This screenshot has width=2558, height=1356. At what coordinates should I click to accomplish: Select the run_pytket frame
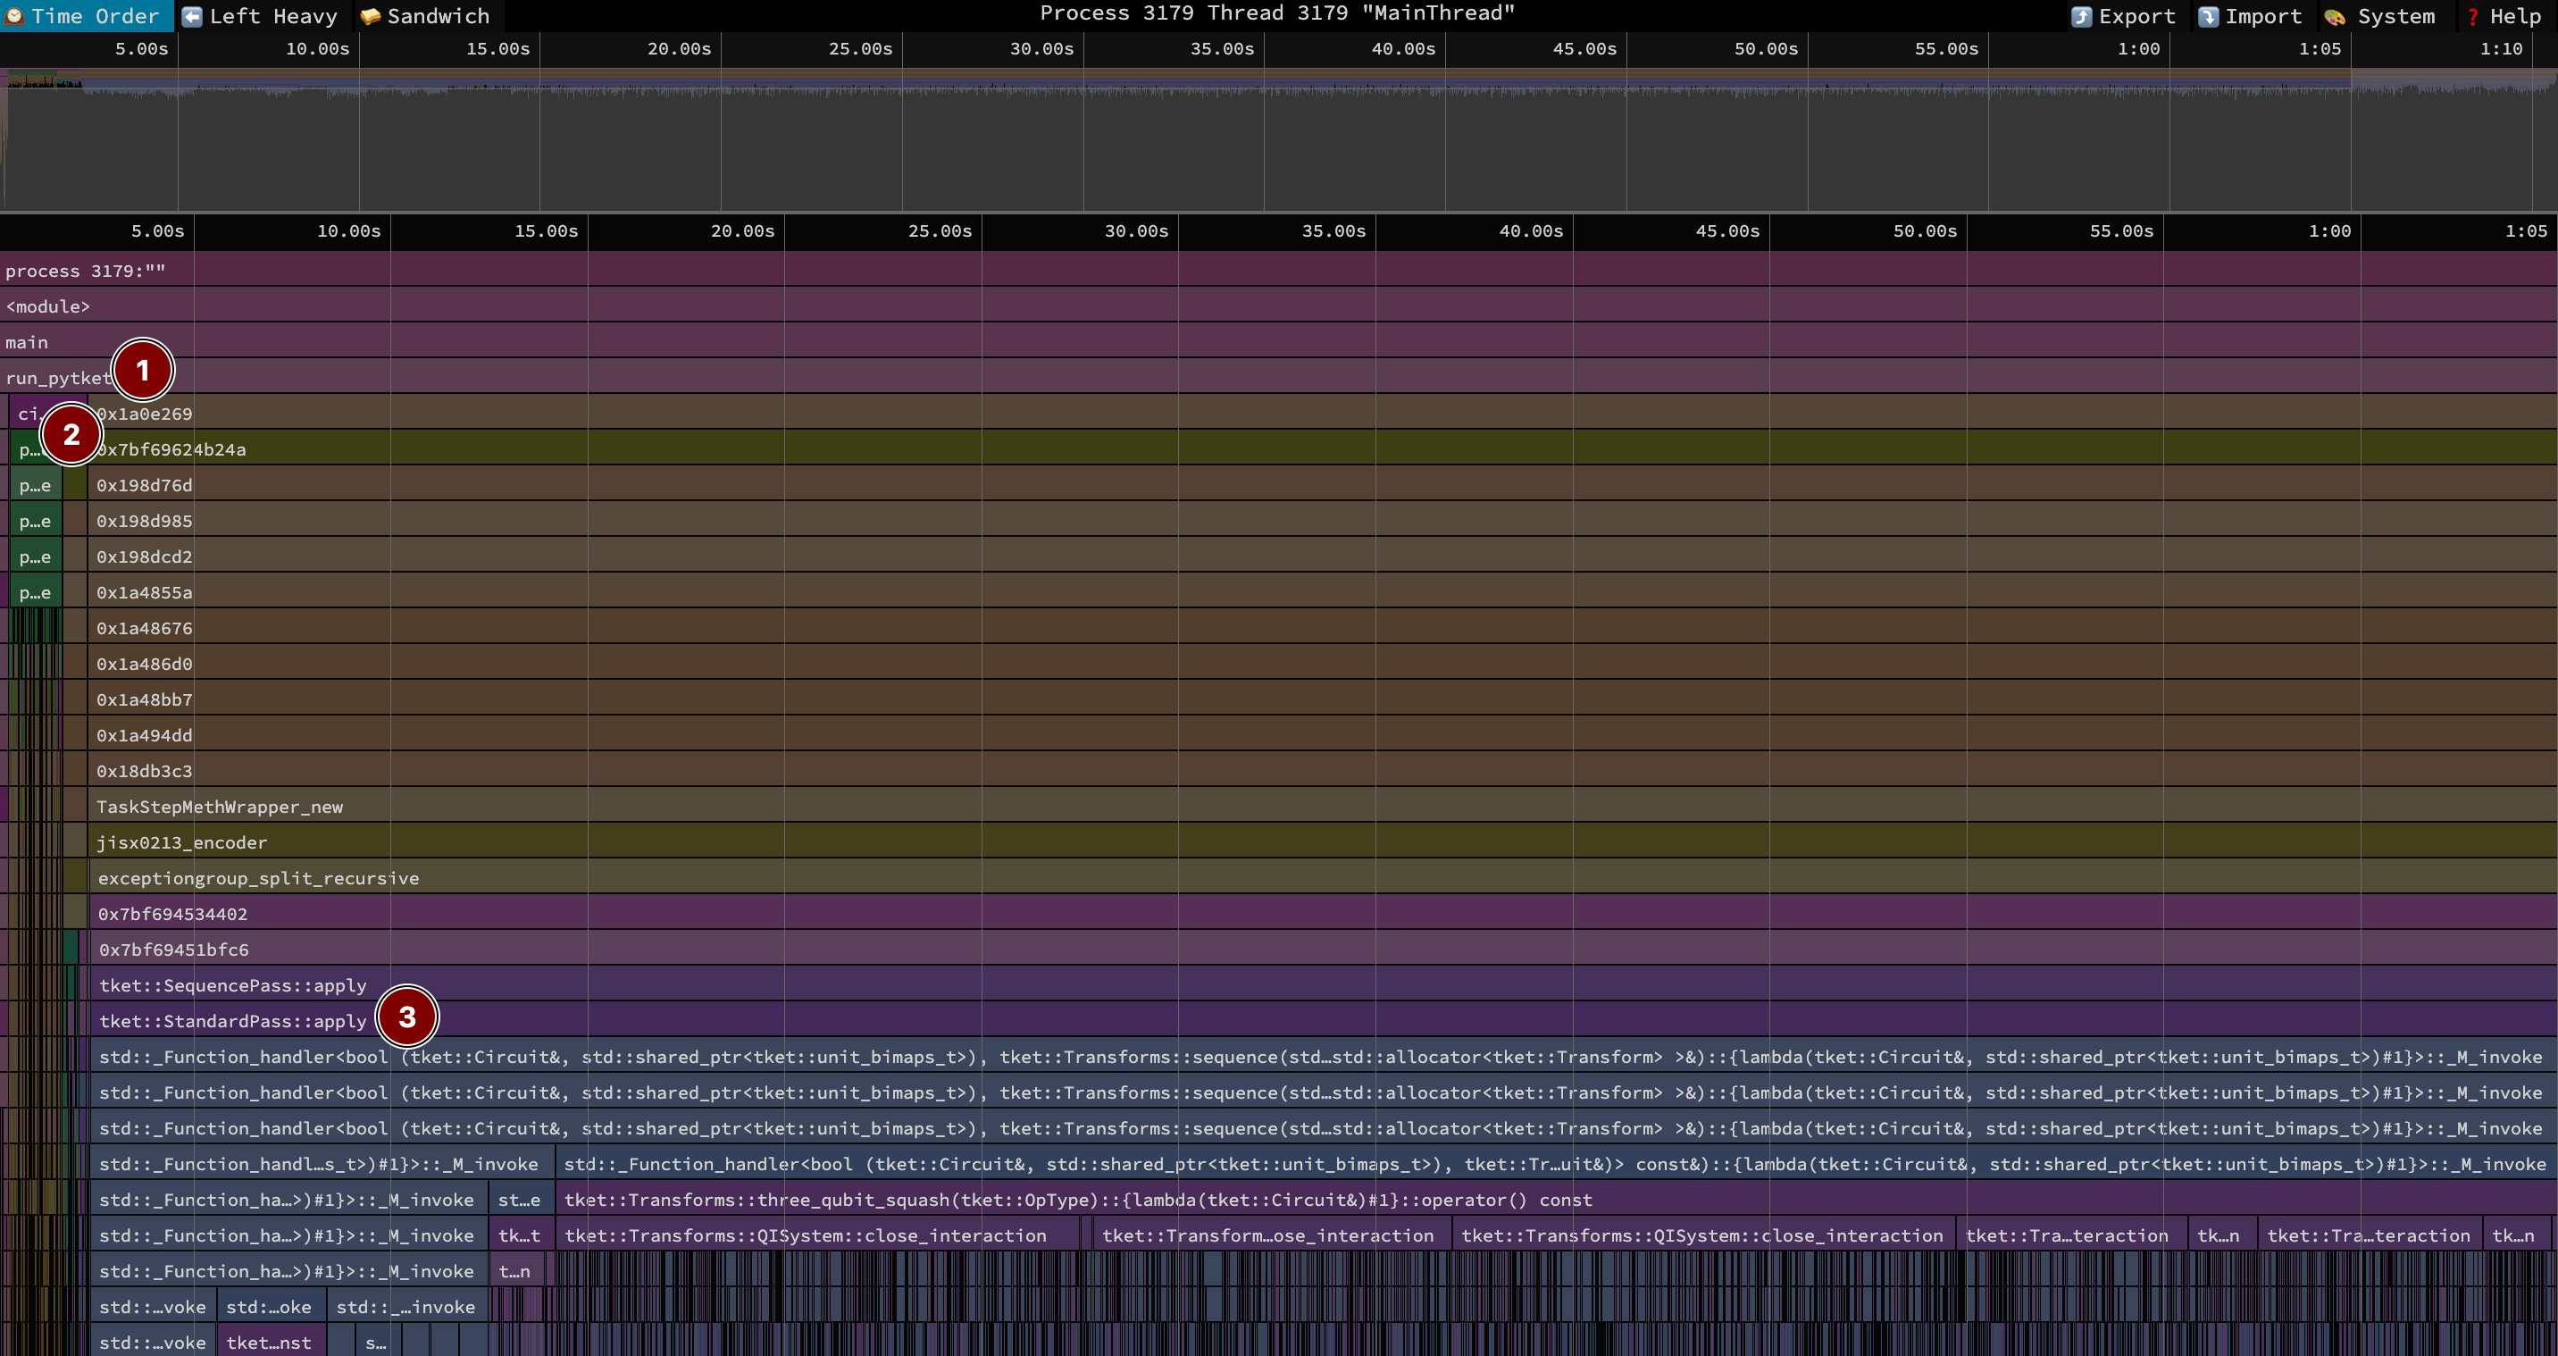(57, 378)
